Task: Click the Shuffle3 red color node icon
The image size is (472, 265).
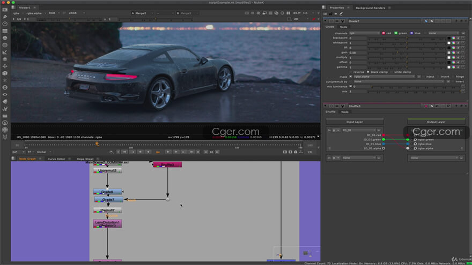Action: click(x=426, y=106)
